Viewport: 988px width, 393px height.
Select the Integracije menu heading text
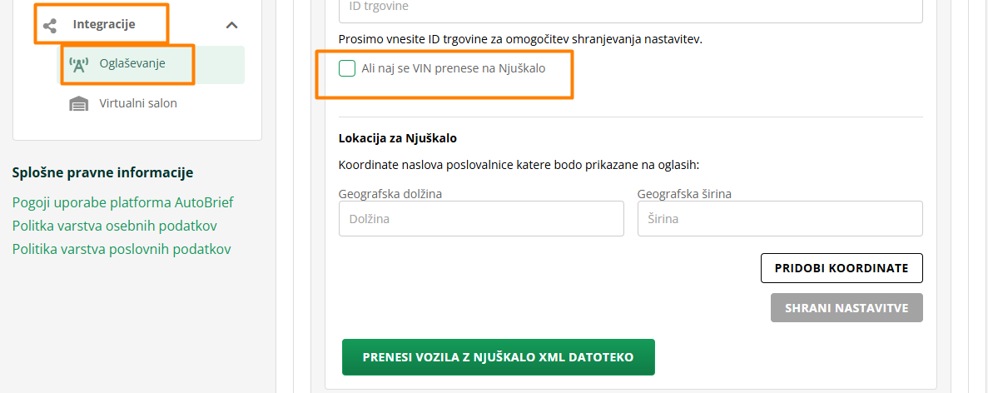104,25
